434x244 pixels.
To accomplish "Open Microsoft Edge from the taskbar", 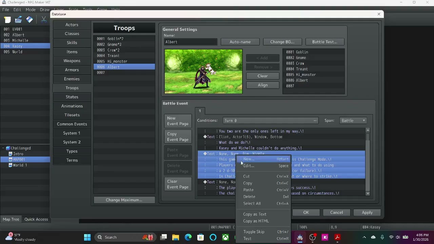I will pyautogui.click(x=188, y=237).
